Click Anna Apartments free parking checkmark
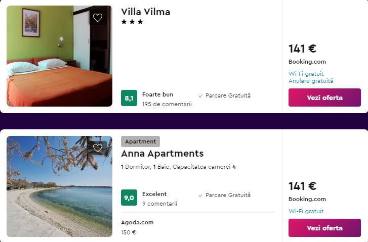This screenshot has width=368, height=242. pos(200,195)
